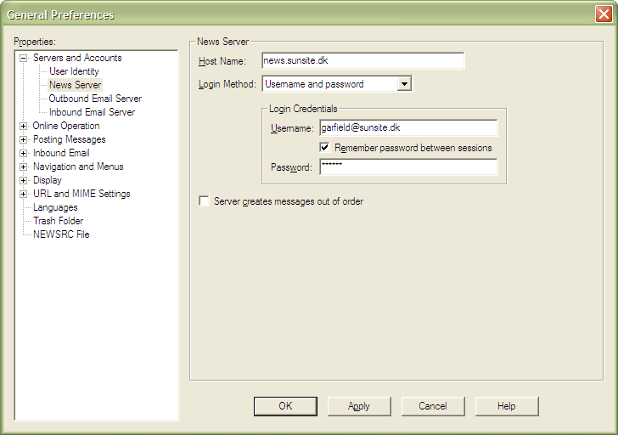Select NEWSRC File in the tree
The height and width of the screenshot is (435, 618).
coord(61,234)
